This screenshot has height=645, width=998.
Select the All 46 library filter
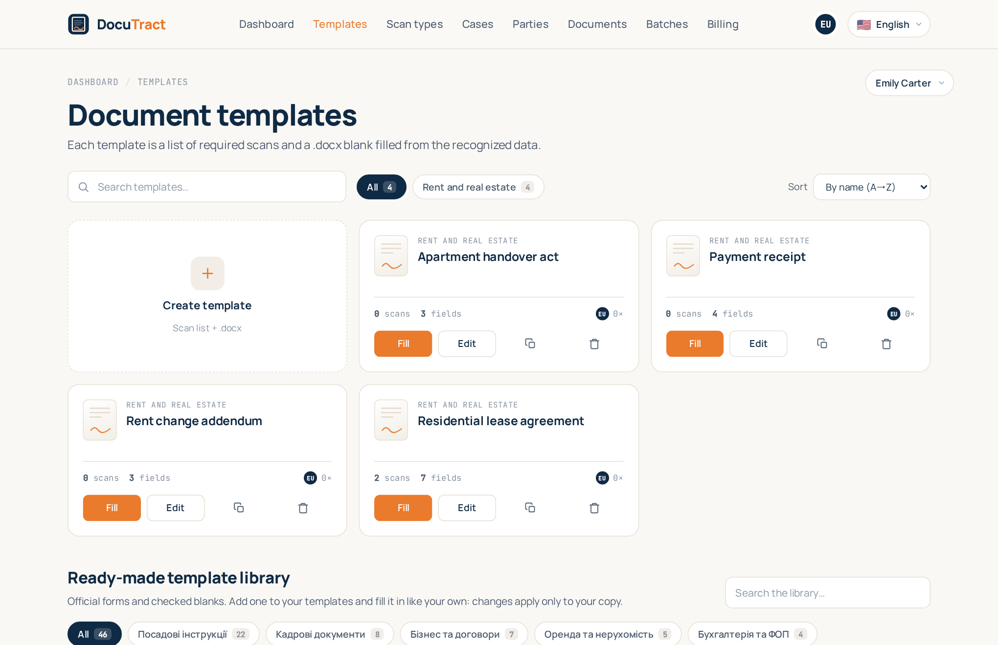(94, 634)
